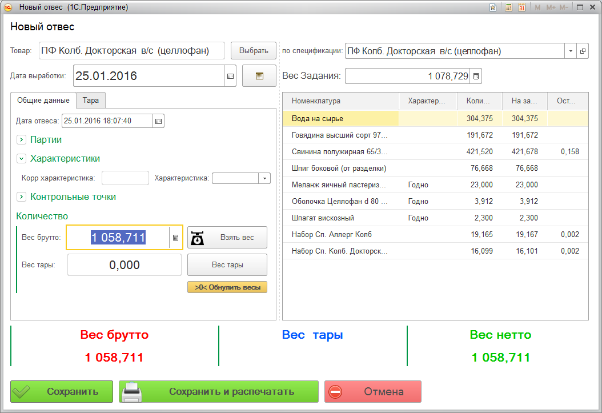Open the calculator icon in title bar

(x=509, y=7)
